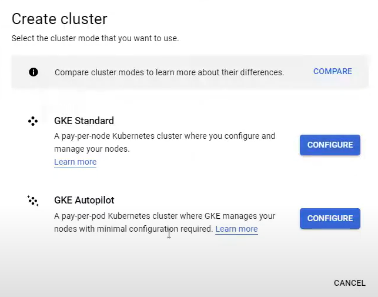The image size is (378, 297).
Task: Click the GKE Standard mode icon
Action: (33, 121)
